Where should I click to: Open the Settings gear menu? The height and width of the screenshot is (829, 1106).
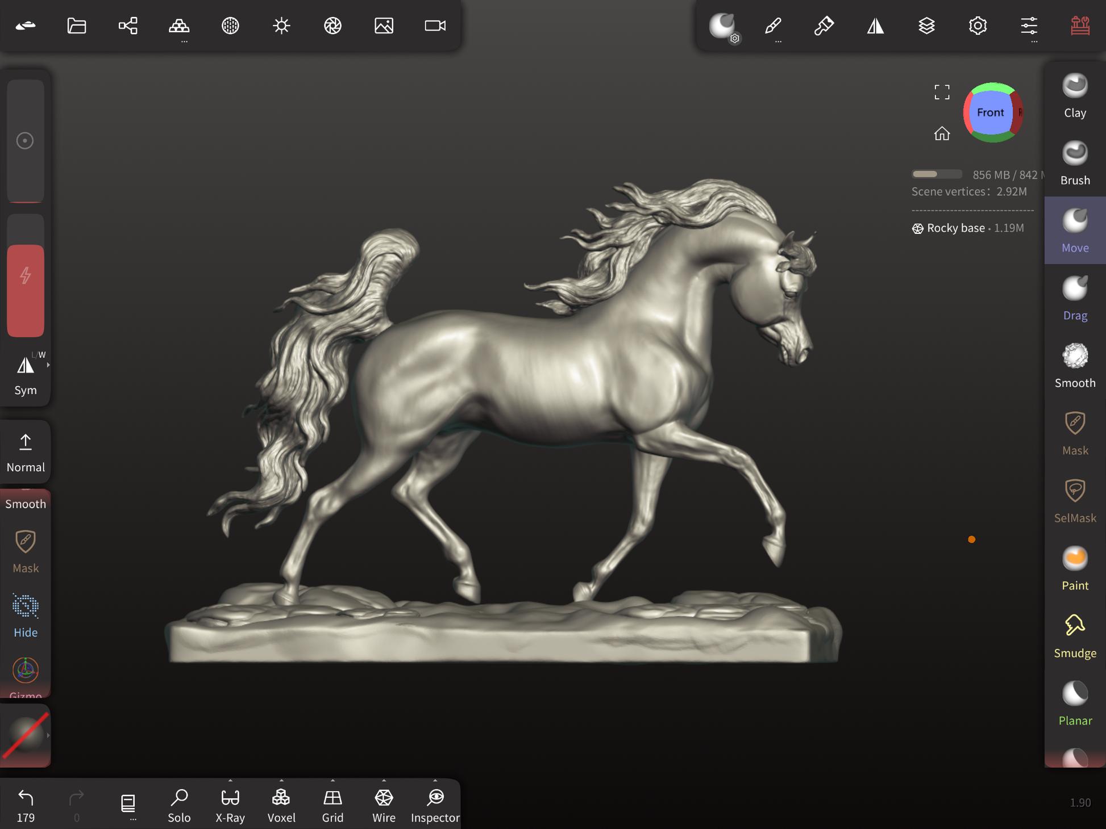[978, 26]
